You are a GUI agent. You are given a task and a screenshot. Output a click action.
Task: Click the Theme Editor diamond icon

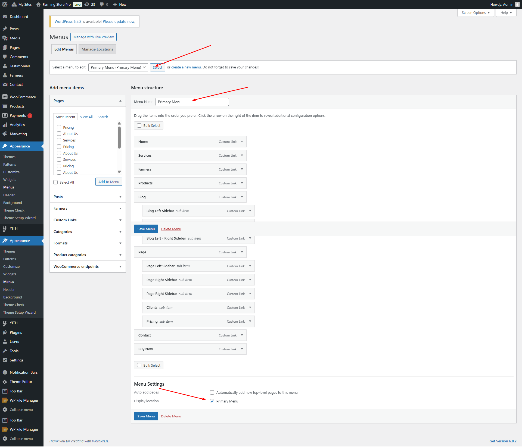pos(5,382)
